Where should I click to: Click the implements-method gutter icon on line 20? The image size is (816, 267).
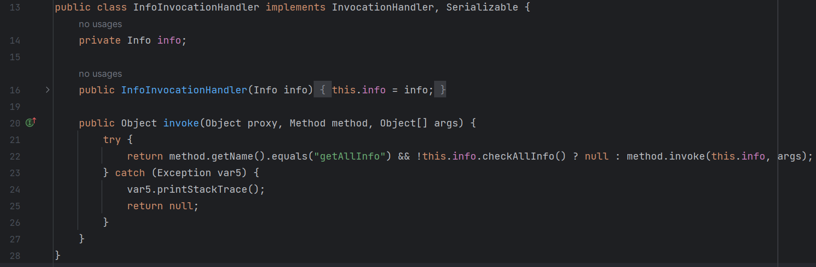31,122
